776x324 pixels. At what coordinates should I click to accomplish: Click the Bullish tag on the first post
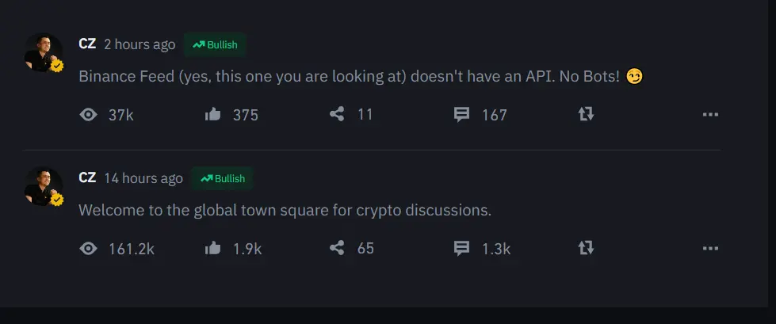coord(215,45)
